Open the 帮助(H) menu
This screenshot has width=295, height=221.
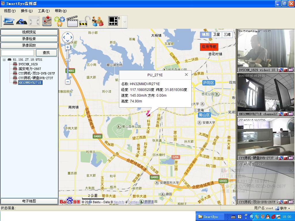61,11
